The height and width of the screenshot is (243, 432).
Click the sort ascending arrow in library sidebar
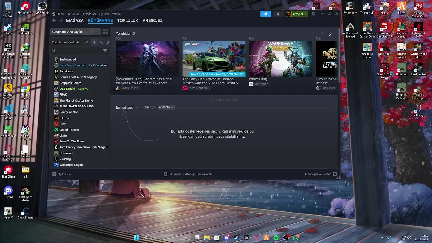click(94, 42)
